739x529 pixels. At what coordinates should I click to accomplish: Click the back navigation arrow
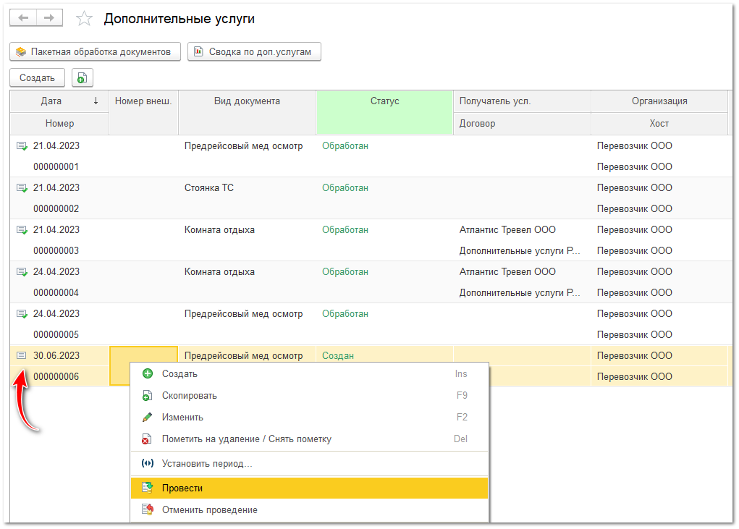pos(22,18)
